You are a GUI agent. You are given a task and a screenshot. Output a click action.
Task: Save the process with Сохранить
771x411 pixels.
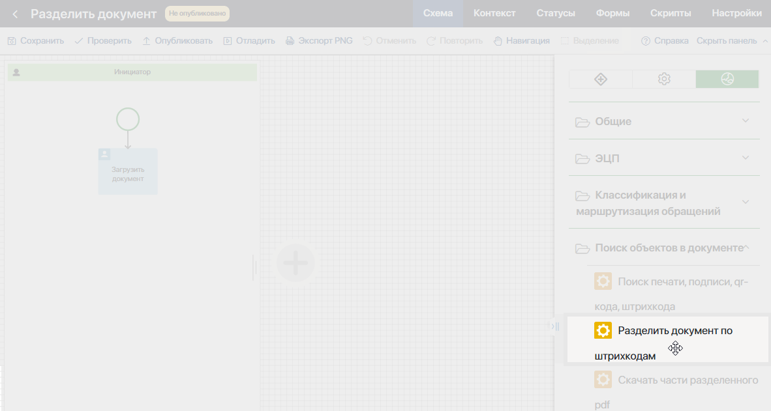pyautogui.click(x=36, y=41)
